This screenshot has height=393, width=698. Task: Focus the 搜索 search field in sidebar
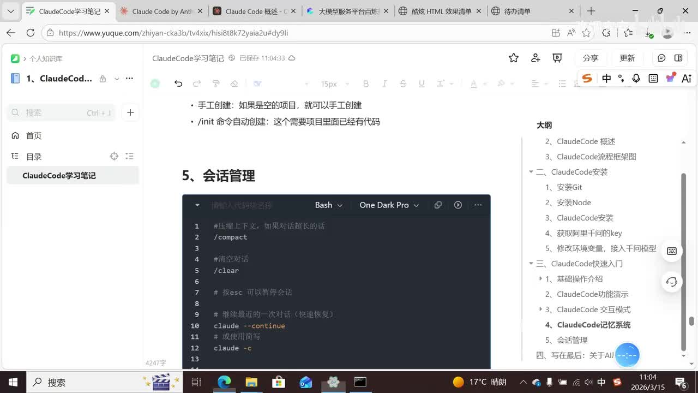tap(61, 112)
